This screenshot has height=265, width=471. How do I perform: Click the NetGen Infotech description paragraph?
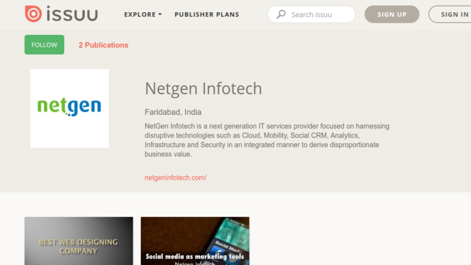point(267,140)
